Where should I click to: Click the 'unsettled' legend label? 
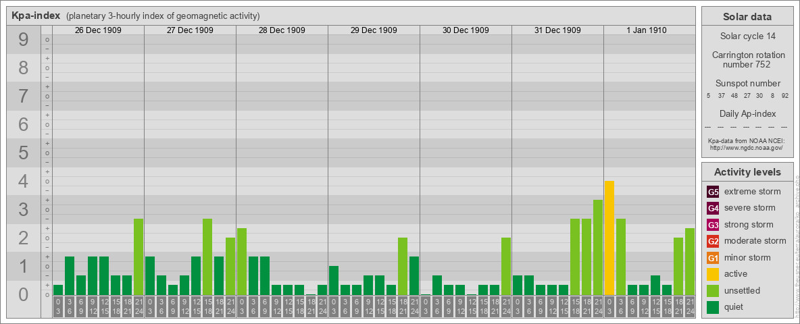pyautogui.click(x=743, y=290)
